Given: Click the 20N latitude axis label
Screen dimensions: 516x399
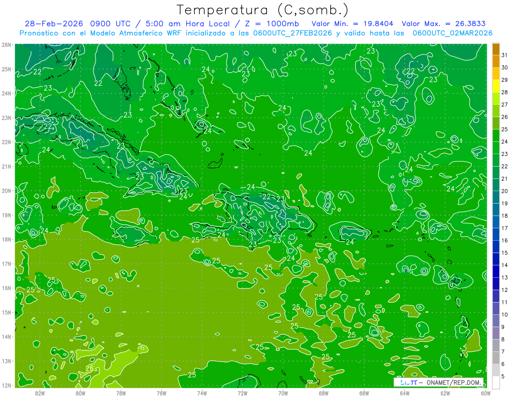Looking at the screenshot, I should coord(6,191).
